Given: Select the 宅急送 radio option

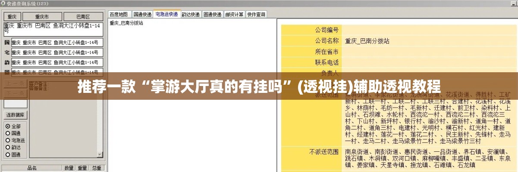Looking at the screenshot, I should [15, 140].
